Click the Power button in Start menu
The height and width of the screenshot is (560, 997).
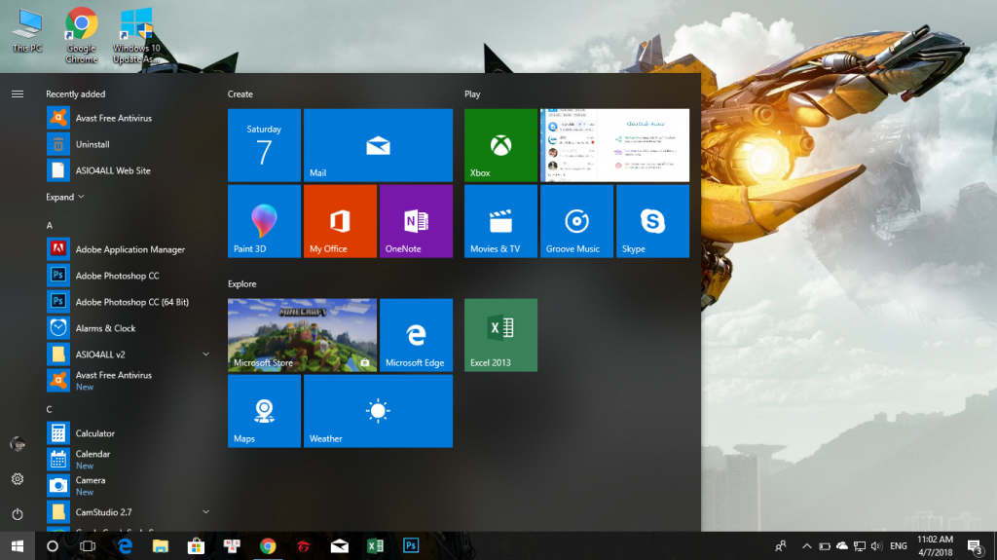pyautogui.click(x=17, y=513)
